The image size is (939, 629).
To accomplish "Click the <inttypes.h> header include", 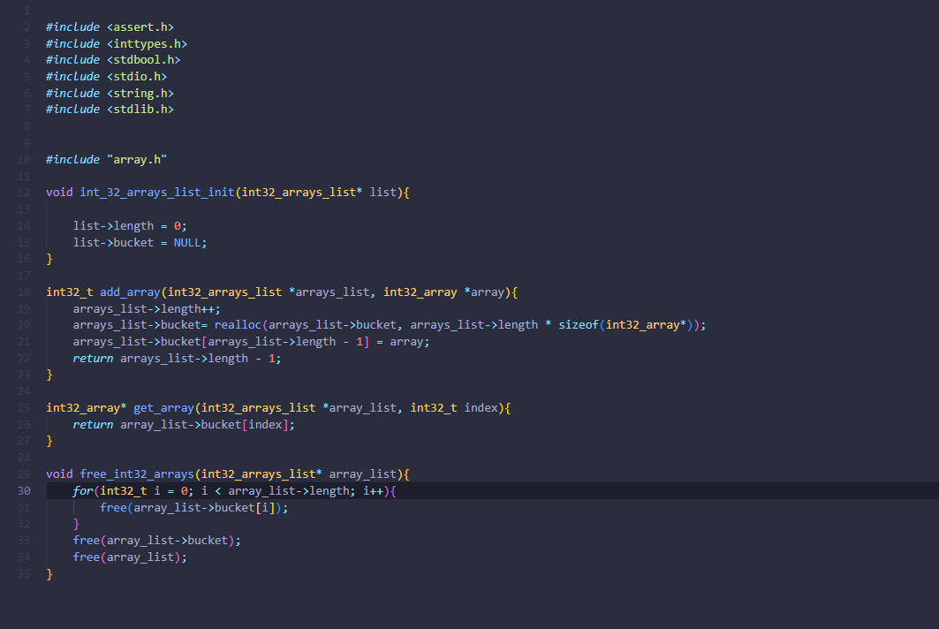I will tap(148, 43).
